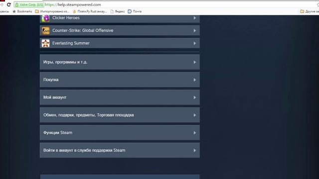Image resolution: width=319 pixels, height=179 pixels.
Task: Open the Bookmarks star shortcut
Action: point(22,11)
